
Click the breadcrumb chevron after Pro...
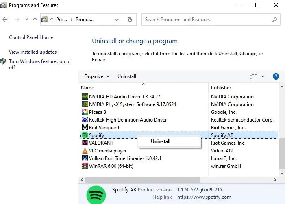(72, 20)
